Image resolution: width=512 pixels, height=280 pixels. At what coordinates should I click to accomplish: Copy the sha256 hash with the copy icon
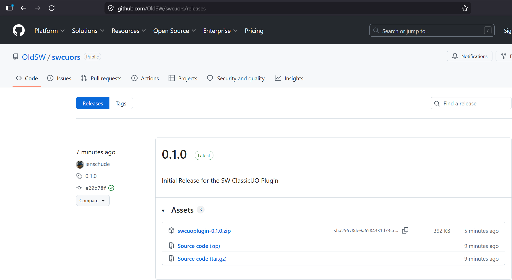(x=405, y=230)
